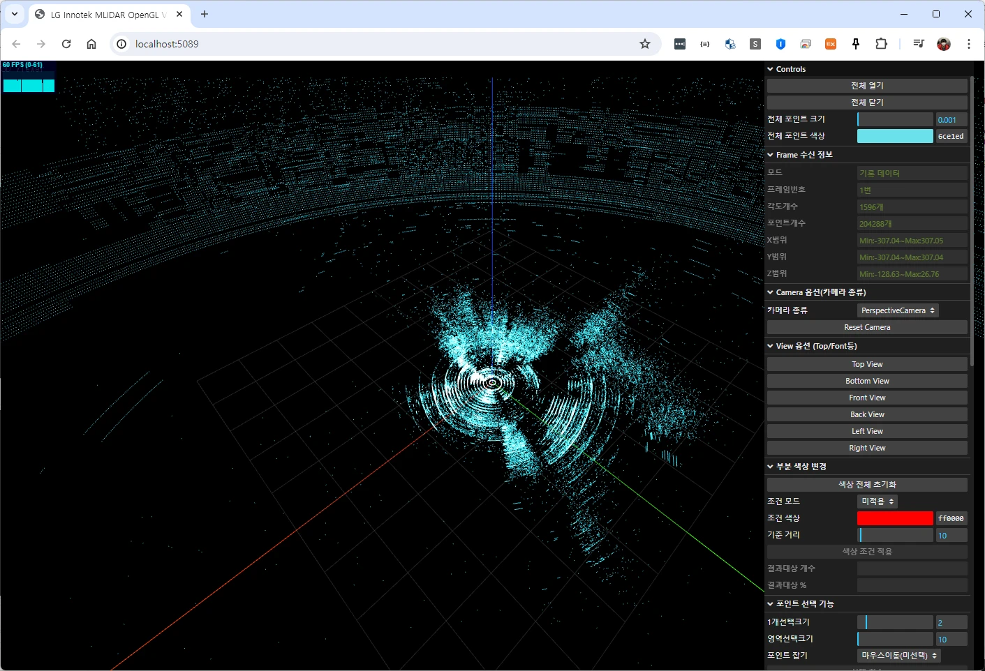Click the cast-style extension icon
Screen dimensions: 985x671
806,44
